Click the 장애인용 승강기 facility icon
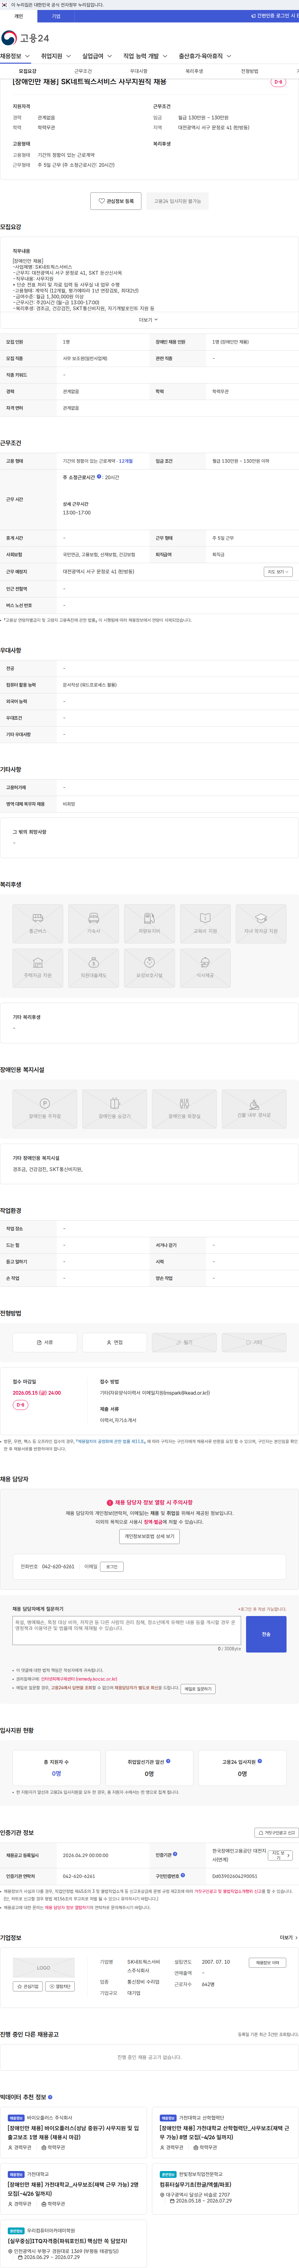 tap(114, 1109)
